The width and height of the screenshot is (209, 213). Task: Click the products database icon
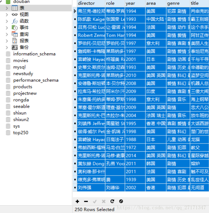(x=8, y=87)
